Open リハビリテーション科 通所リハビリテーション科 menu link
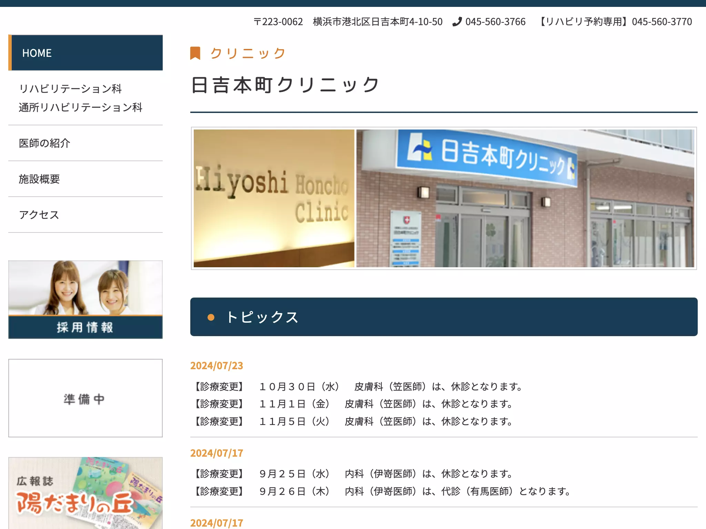 click(85, 98)
